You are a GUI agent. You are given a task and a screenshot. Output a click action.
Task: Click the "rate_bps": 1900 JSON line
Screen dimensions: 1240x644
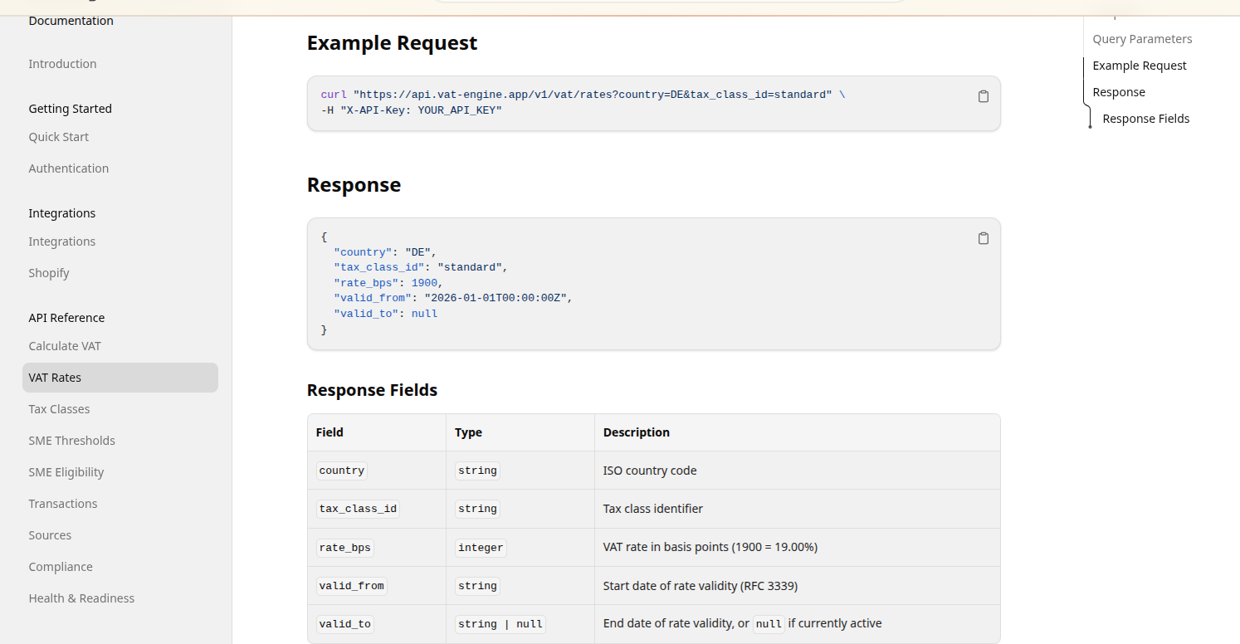pyautogui.click(x=388, y=283)
